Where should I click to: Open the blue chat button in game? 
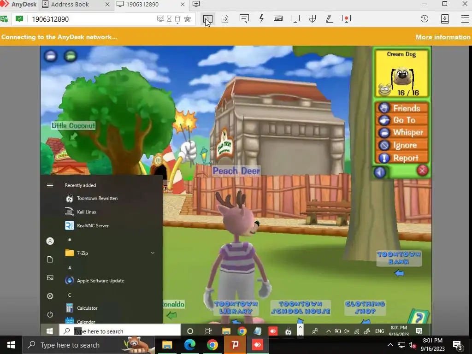pos(51,56)
